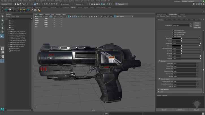This screenshot has height=115, width=205.
Task: Open the Shading menu in viewport panel
Action: [41, 14]
